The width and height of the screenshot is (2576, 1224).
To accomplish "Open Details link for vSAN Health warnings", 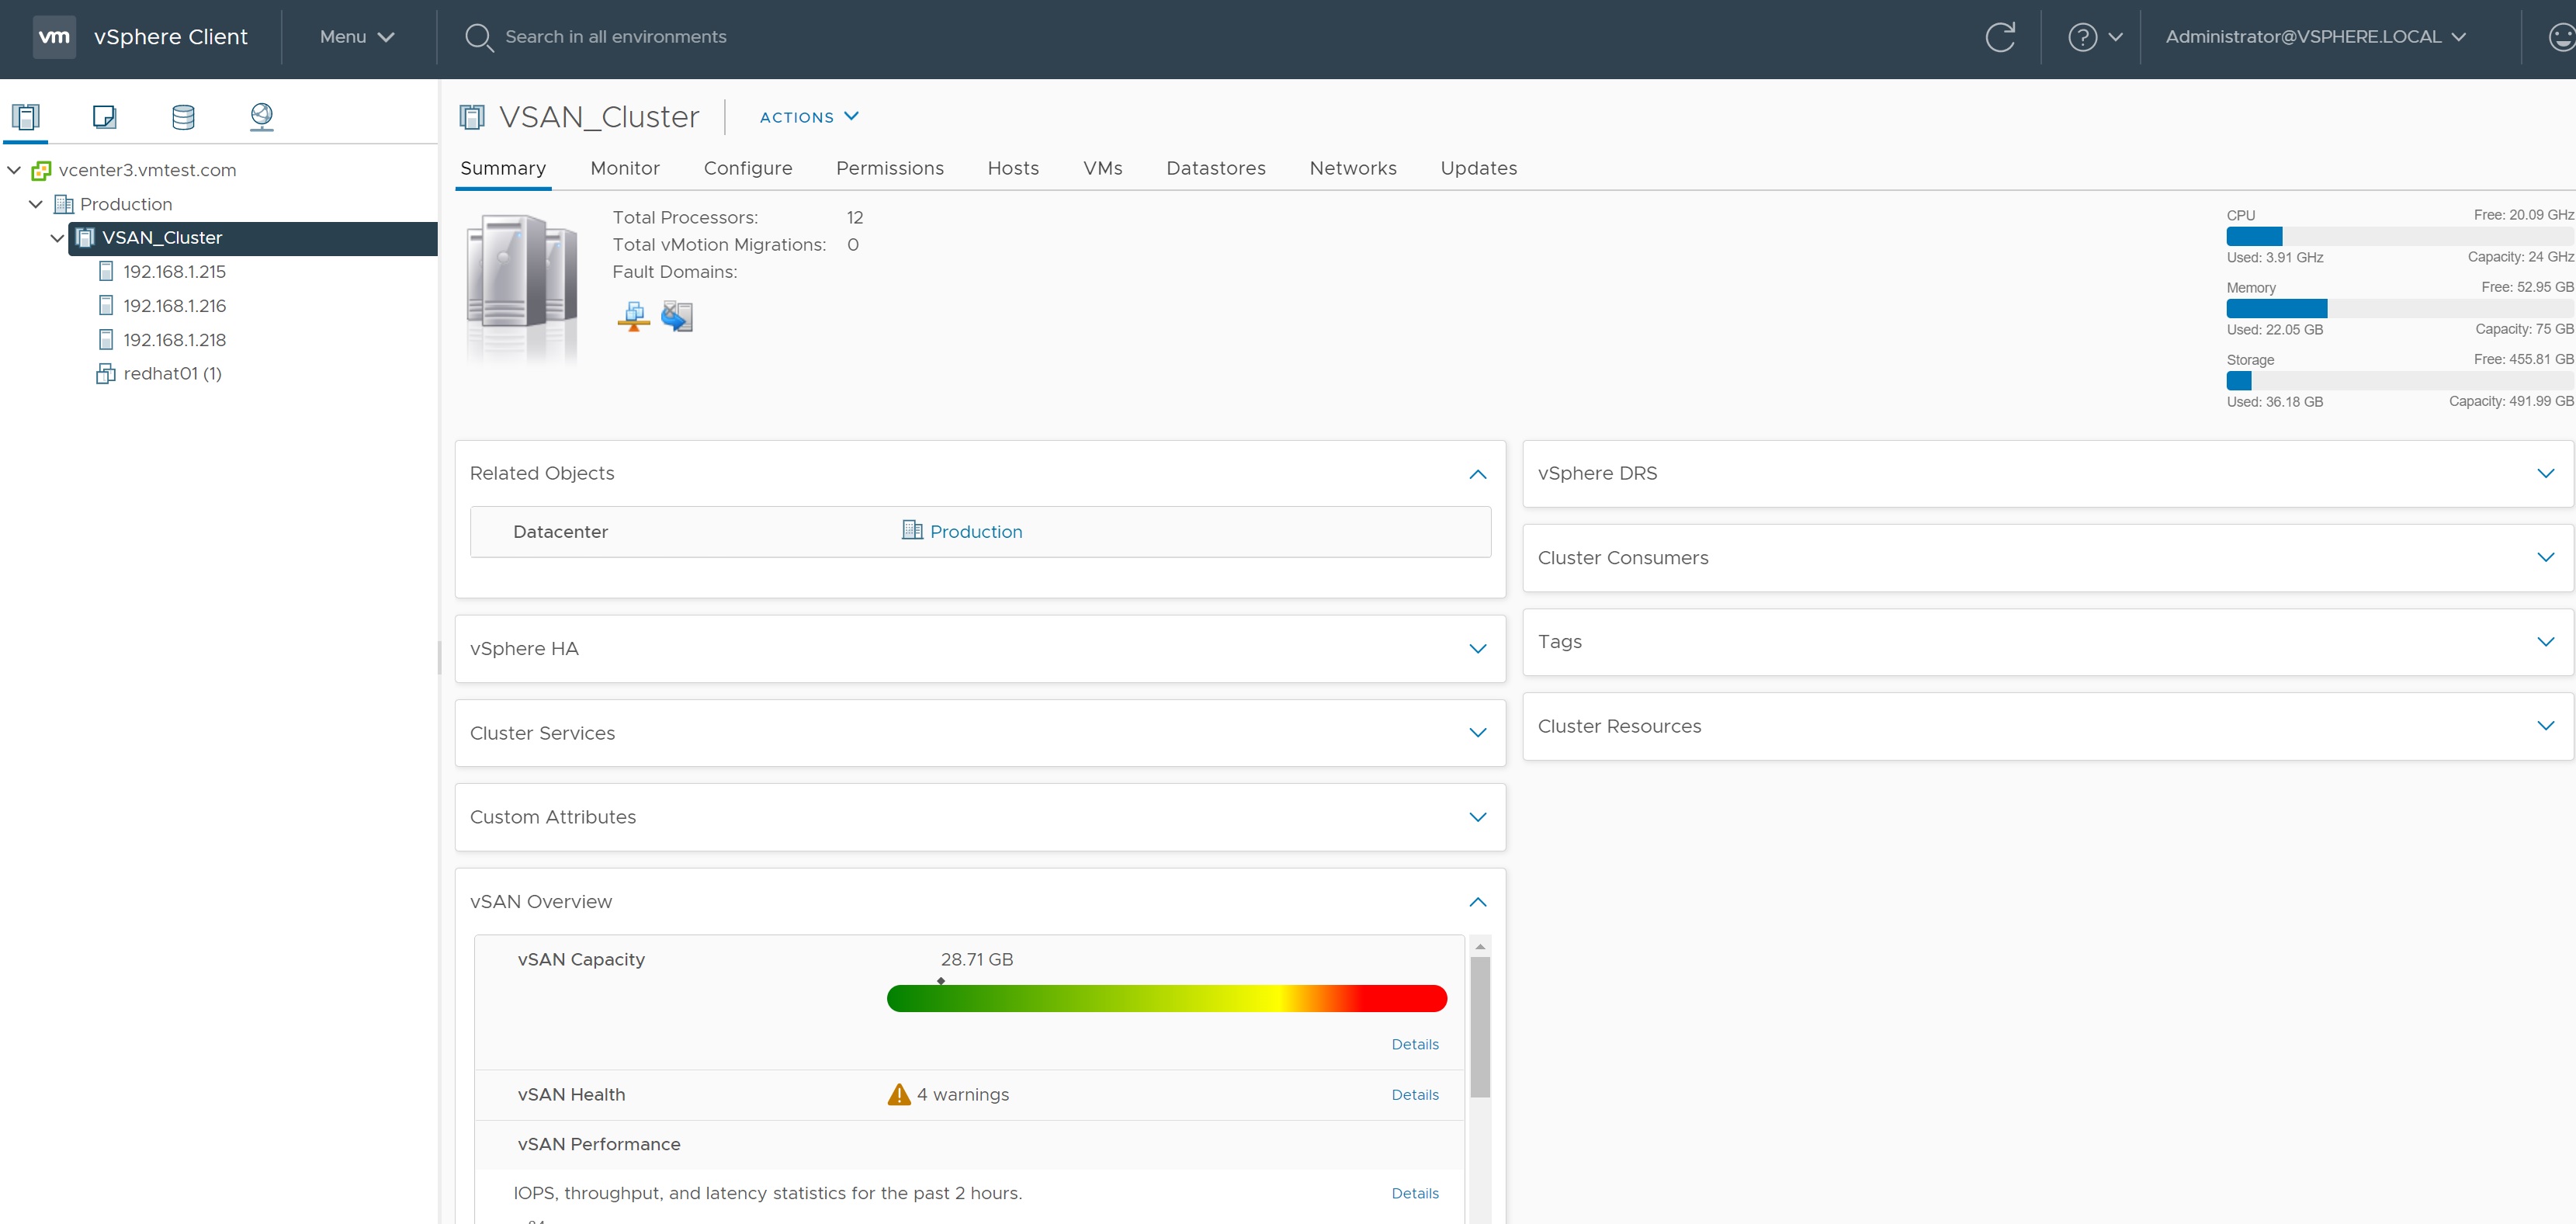I will (x=1414, y=1095).
